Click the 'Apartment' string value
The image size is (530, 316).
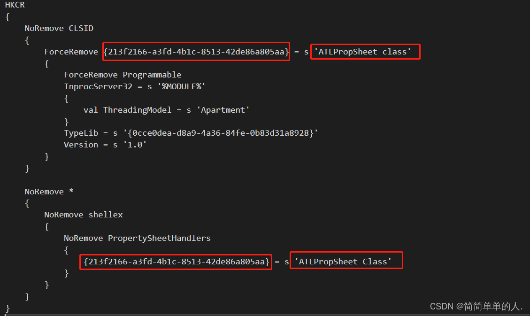click(x=223, y=110)
